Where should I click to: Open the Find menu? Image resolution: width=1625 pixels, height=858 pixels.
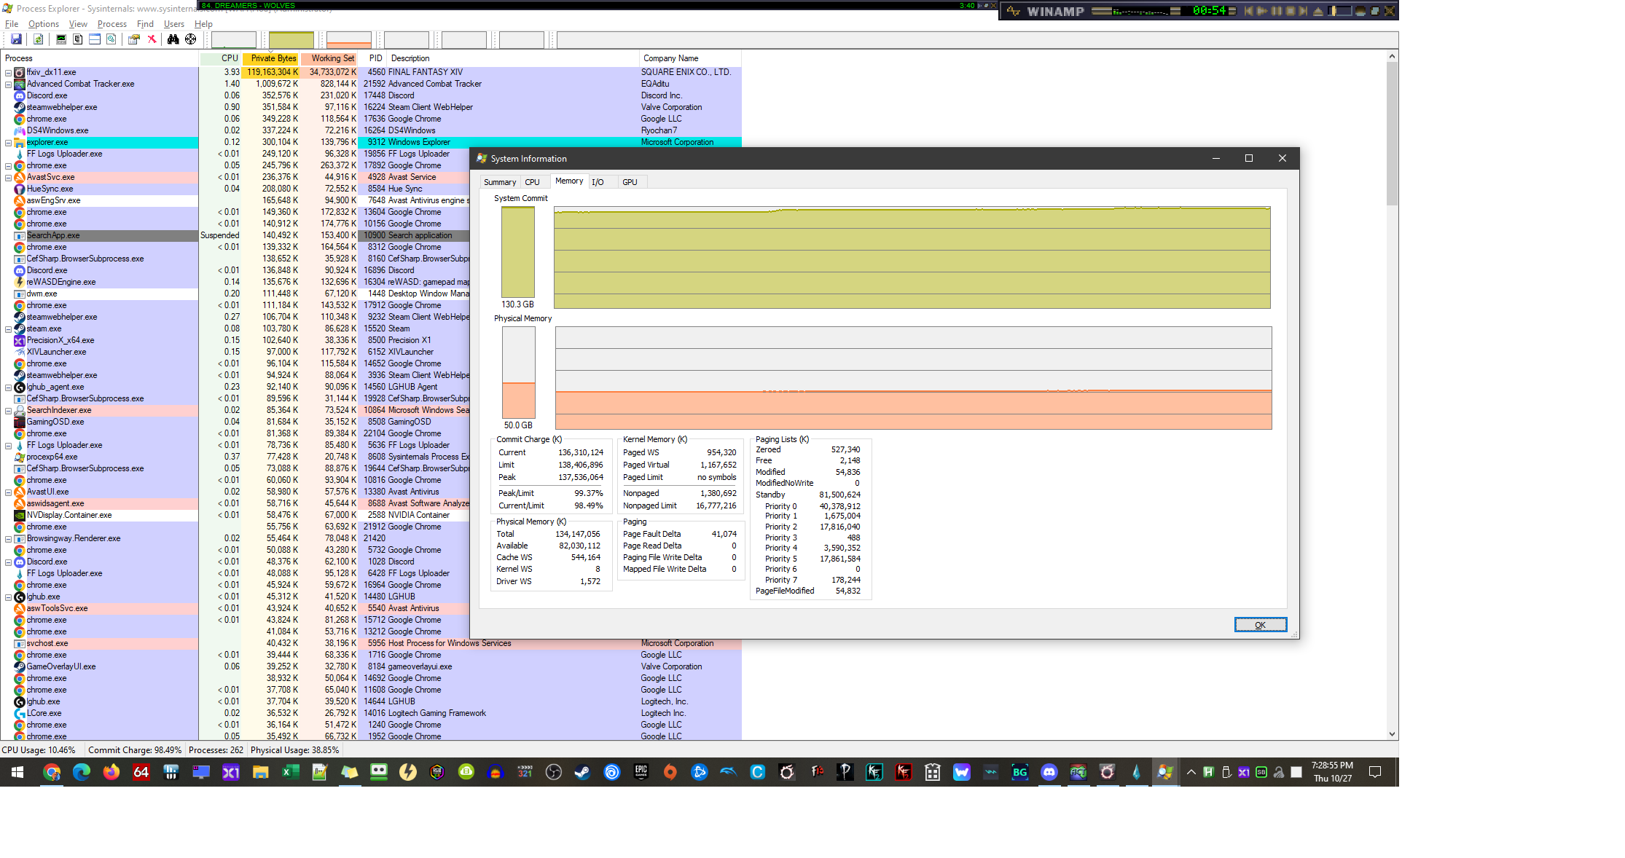click(x=145, y=24)
